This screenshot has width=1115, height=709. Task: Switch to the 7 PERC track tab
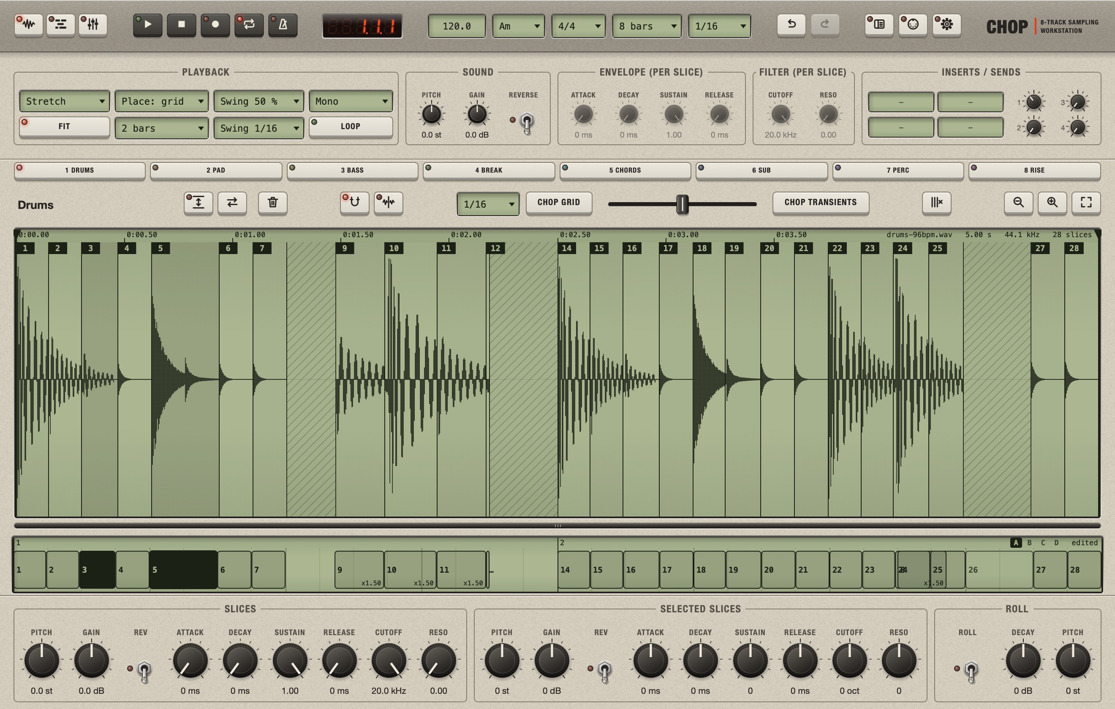898,170
